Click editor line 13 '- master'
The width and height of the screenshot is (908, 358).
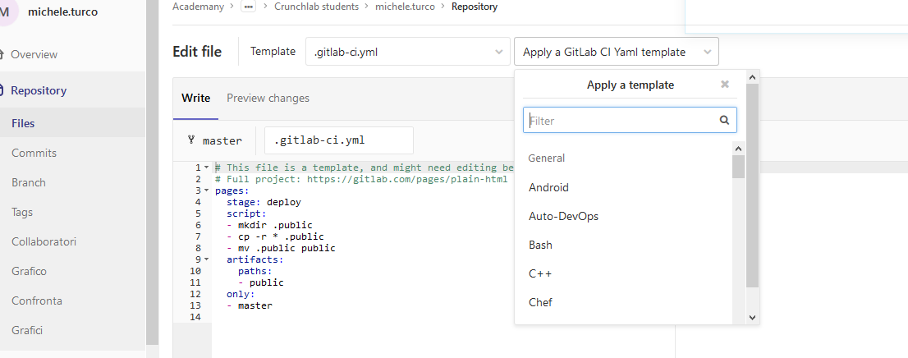click(249, 305)
